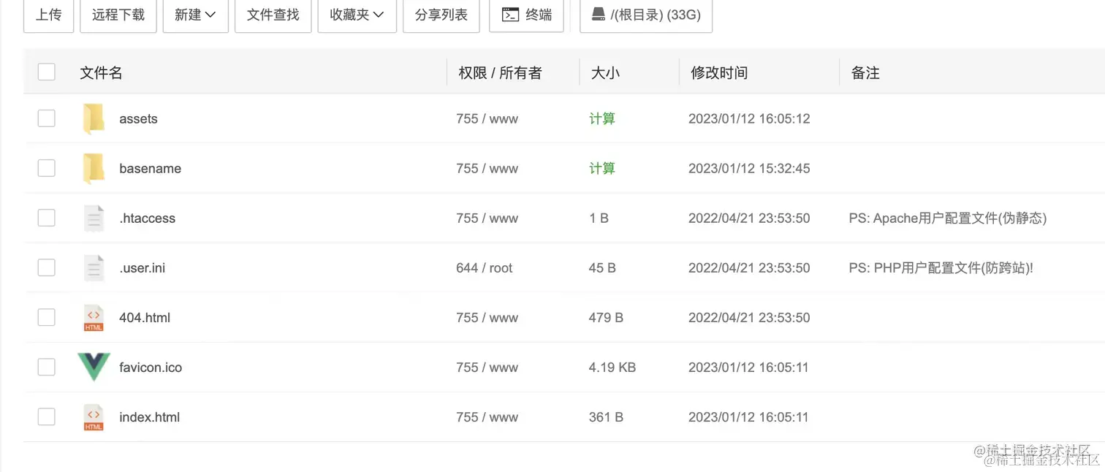1105x472 pixels.
Task: Click modified time of .htaccess row
Action: [x=749, y=218]
